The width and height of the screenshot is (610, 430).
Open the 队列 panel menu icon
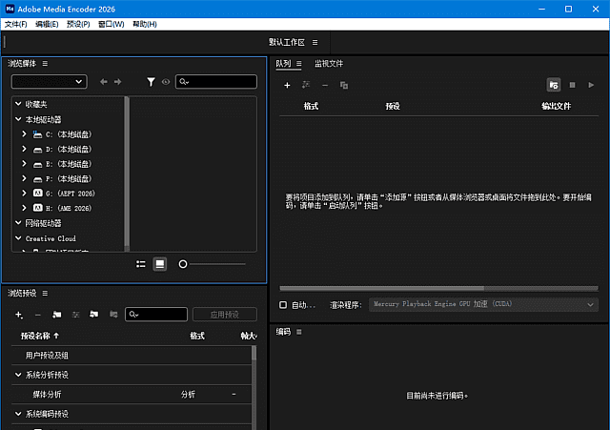click(x=298, y=64)
